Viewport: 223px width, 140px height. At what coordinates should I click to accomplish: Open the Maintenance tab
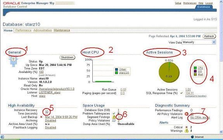point(62,30)
